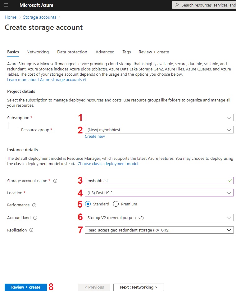Go to Storage accounts breadcrumb

(39, 17)
